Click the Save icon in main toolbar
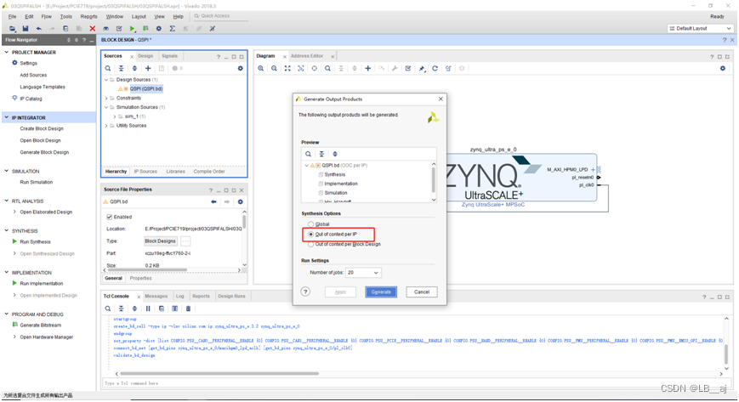This screenshot has height=402, width=739. 26,29
